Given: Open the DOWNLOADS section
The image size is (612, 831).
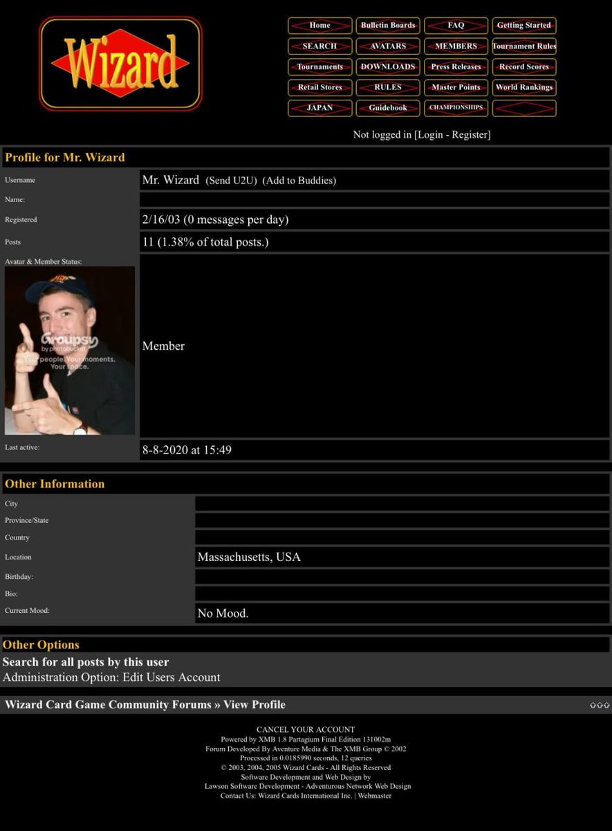Looking at the screenshot, I should tap(388, 67).
